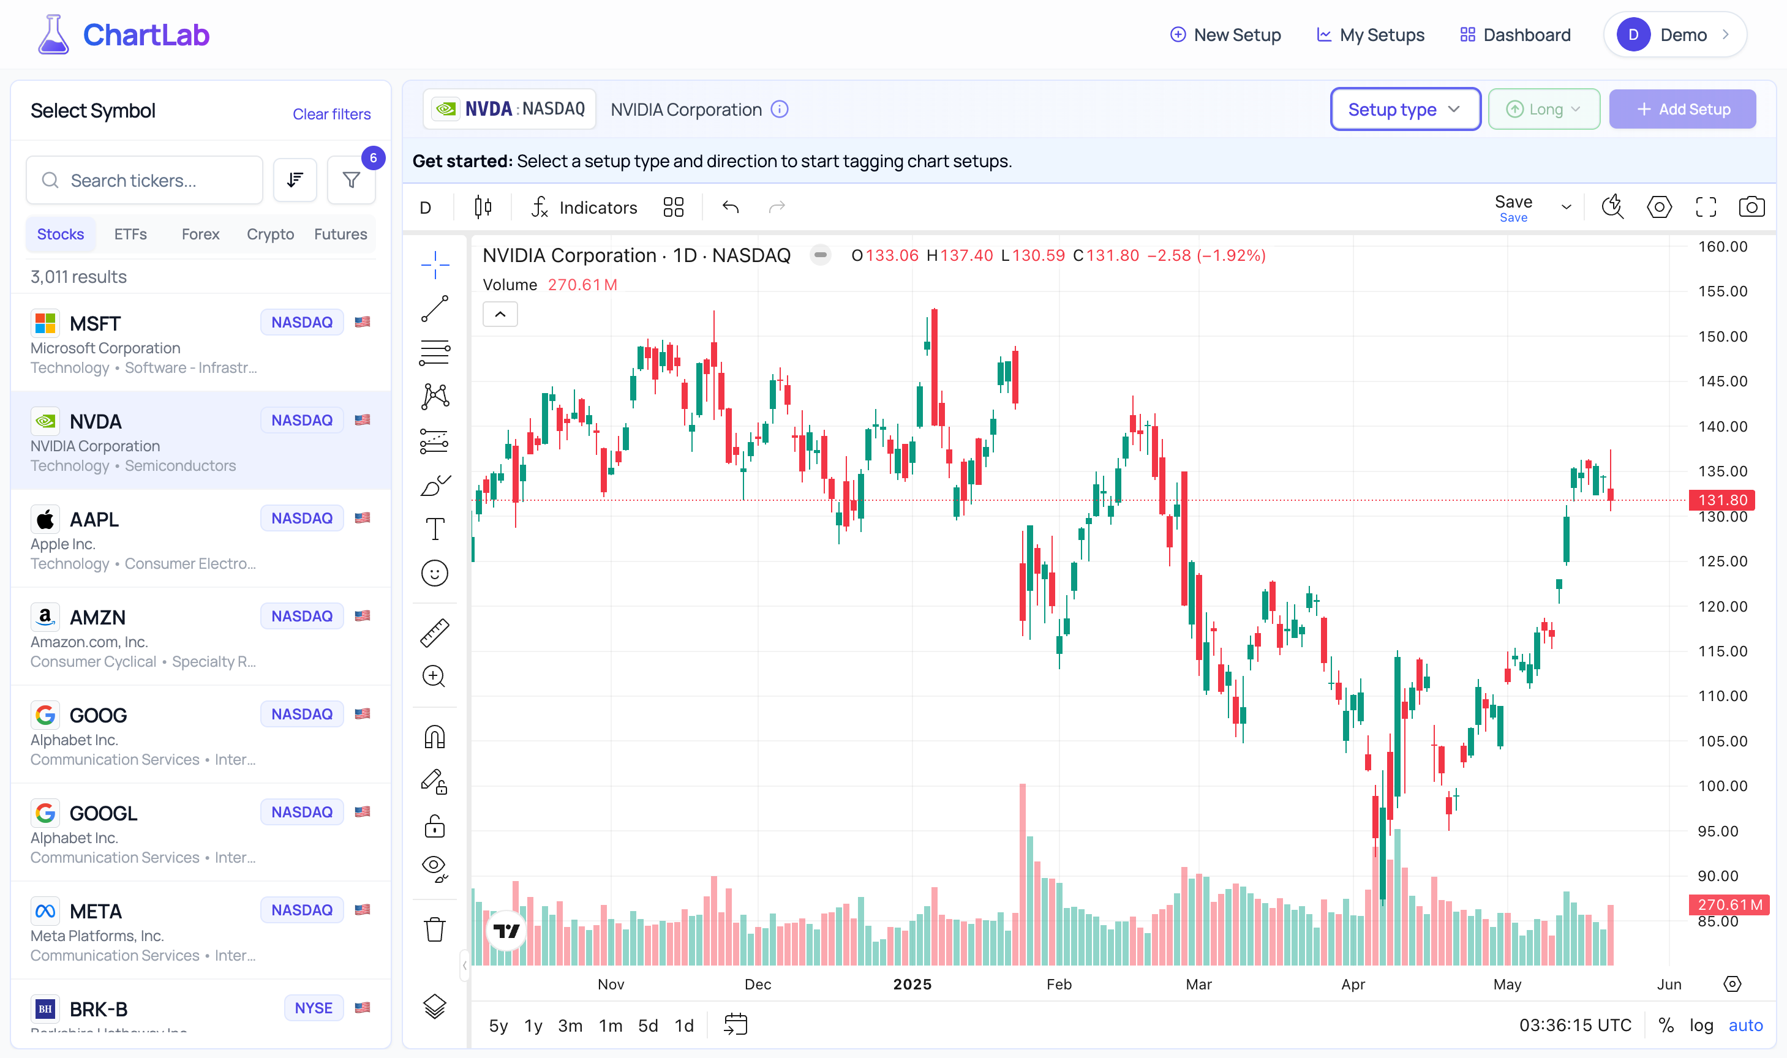1787x1058 pixels.
Task: Expand the Setup type dropdown
Action: (1405, 109)
